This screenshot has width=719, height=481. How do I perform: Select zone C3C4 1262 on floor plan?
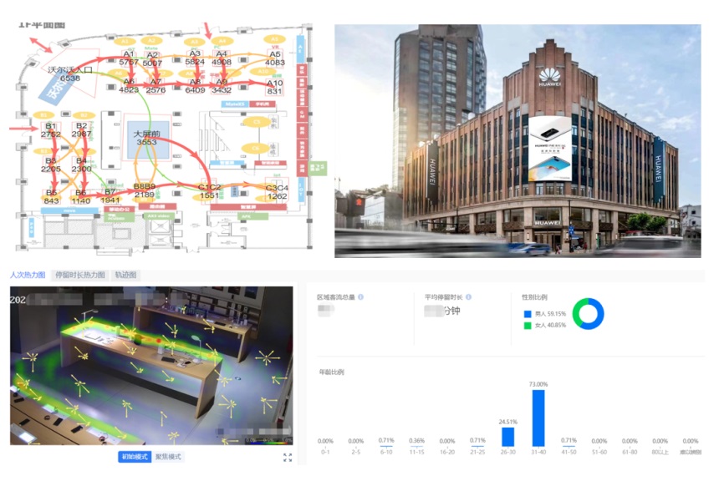[277, 192]
